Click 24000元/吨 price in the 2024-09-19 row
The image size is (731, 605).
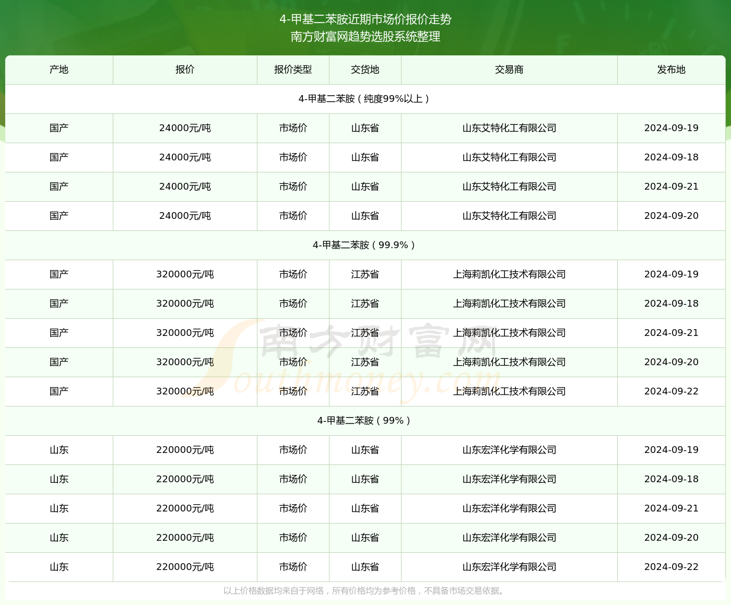tap(185, 128)
